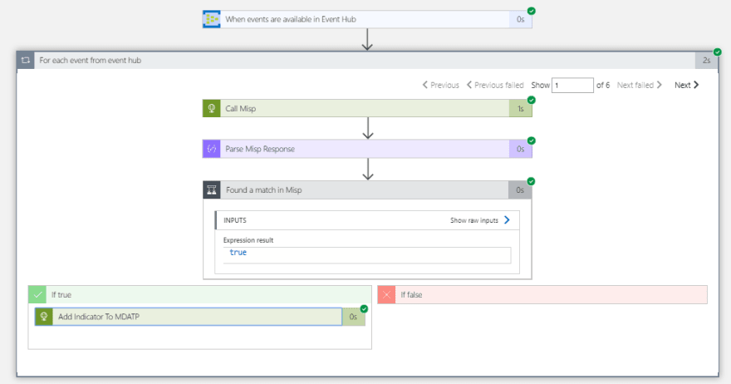Go to Previous failed iteration
The image size is (731, 384).
coord(495,85)
